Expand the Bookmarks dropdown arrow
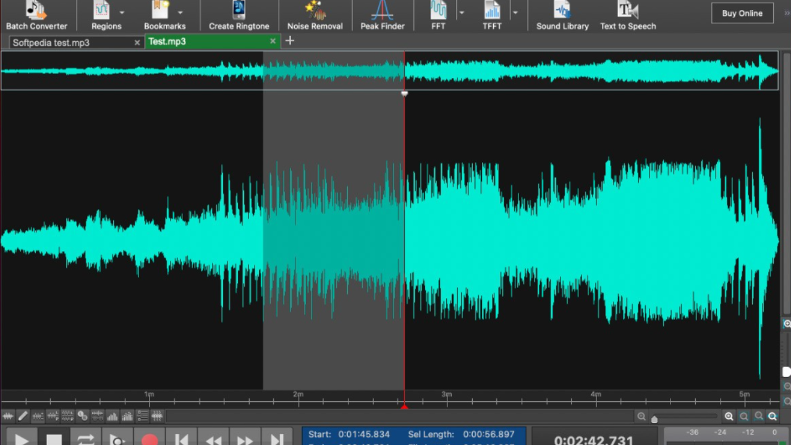The image size is (791, 445). tap(180, 12)
